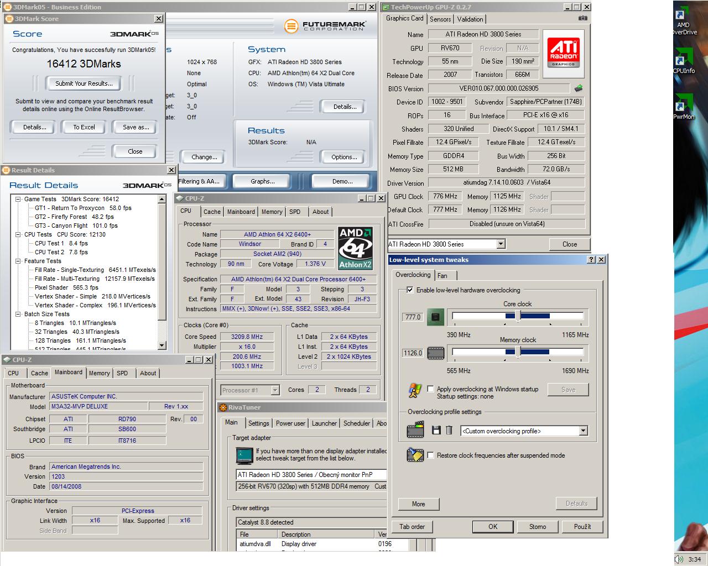Save overclocking profile with floppy icon
Viewport: 708px width, 566px height.
[436, 431]
